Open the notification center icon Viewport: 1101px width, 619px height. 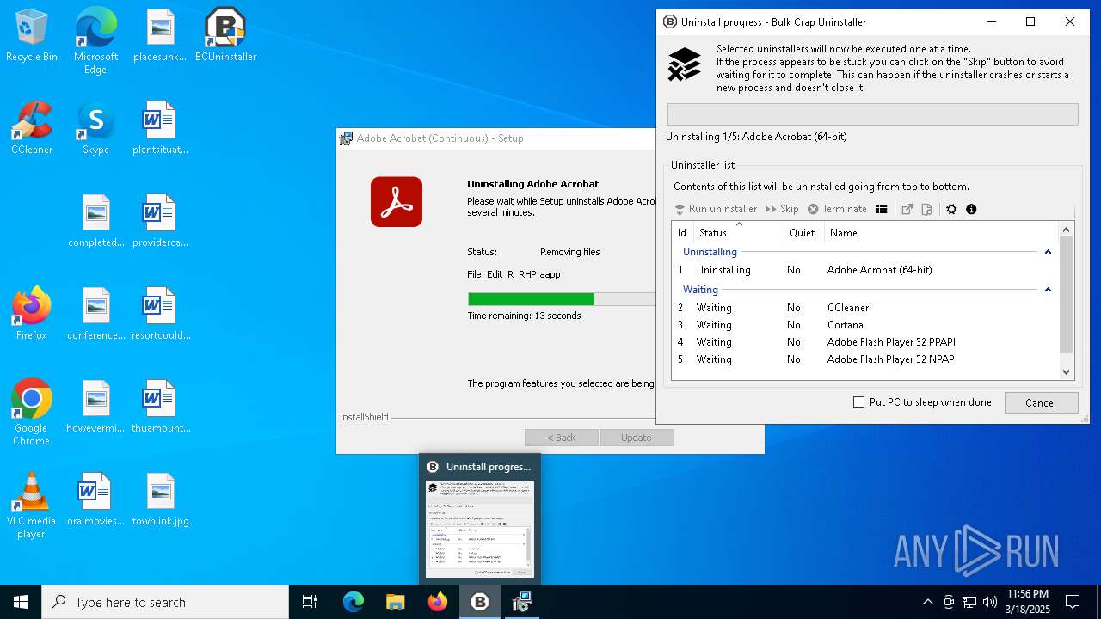[1073, 602]
